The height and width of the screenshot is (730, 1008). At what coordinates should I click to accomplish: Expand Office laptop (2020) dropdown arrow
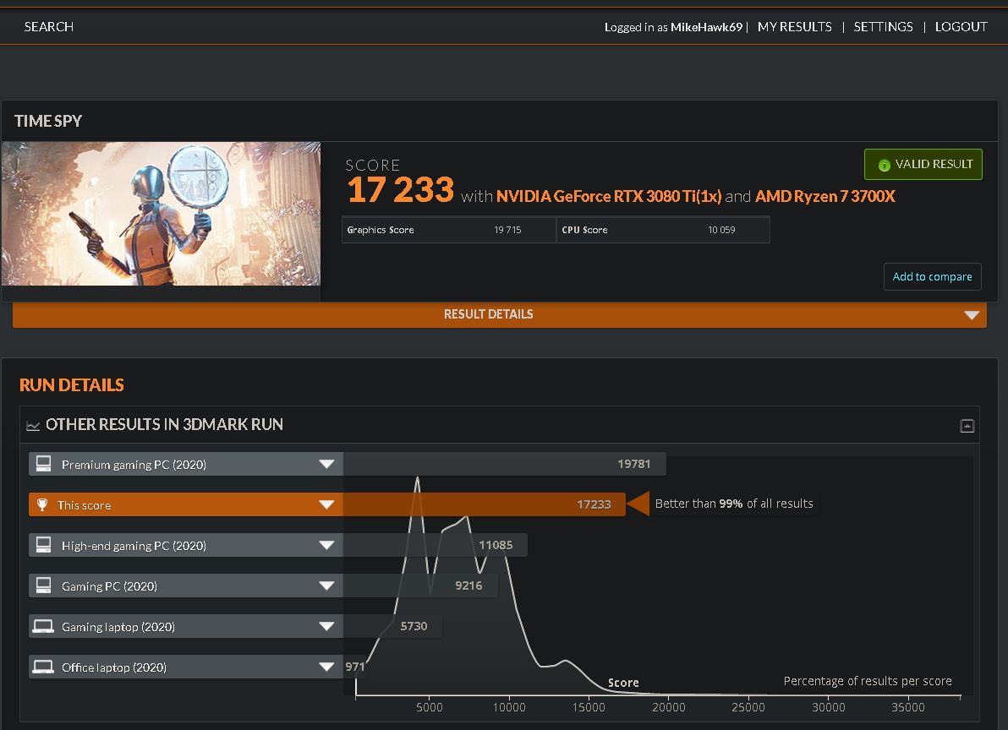326,667
